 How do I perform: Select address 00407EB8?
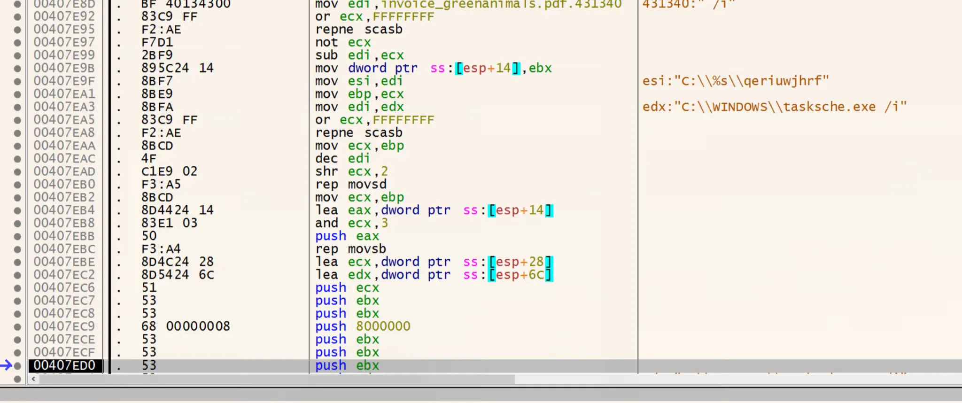(64, 223)
